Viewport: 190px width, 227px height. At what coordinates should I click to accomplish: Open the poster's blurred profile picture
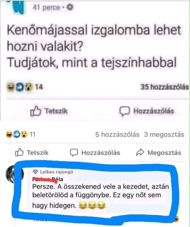pyautogui.click(x=17, y=7)
